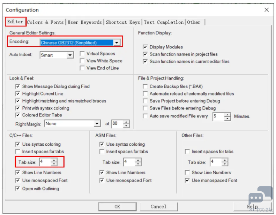Increase the Right Margin column spinner
Screen dimensions: 276x215
126,122
